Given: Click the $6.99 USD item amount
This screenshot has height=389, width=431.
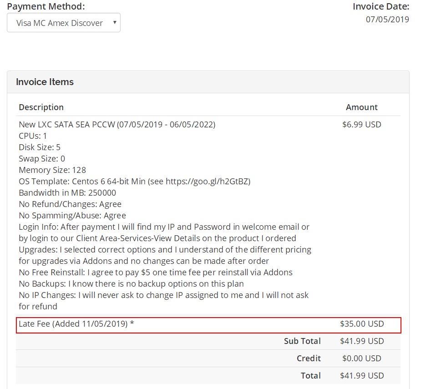Looking at the screenshot, I should [x=361, y=125].
